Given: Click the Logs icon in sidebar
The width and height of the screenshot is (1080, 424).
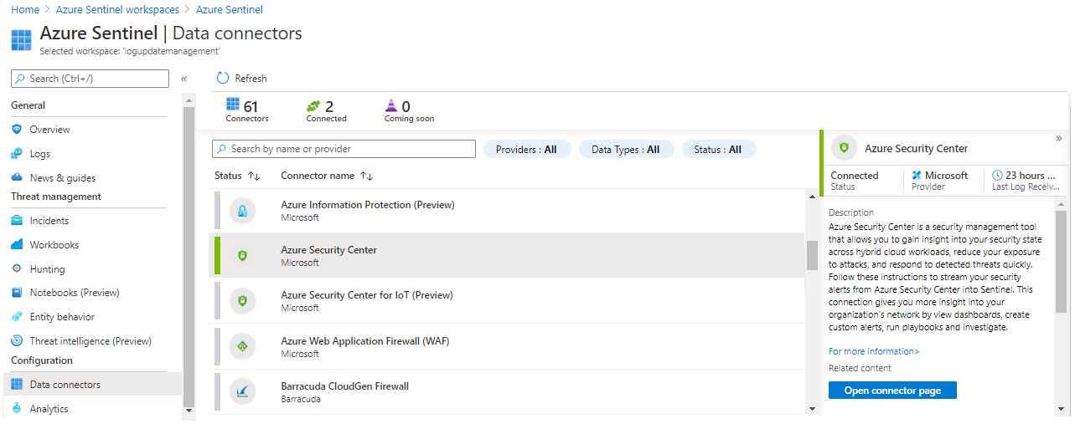Looking at the screenshot, I should point(16,154).
